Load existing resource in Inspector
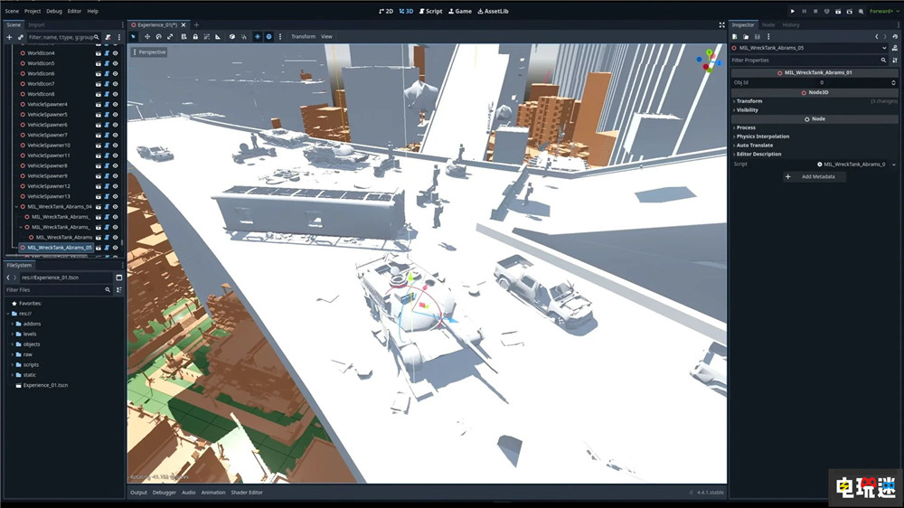The height and width of the screenshot is (508, 904). point(746,36)
